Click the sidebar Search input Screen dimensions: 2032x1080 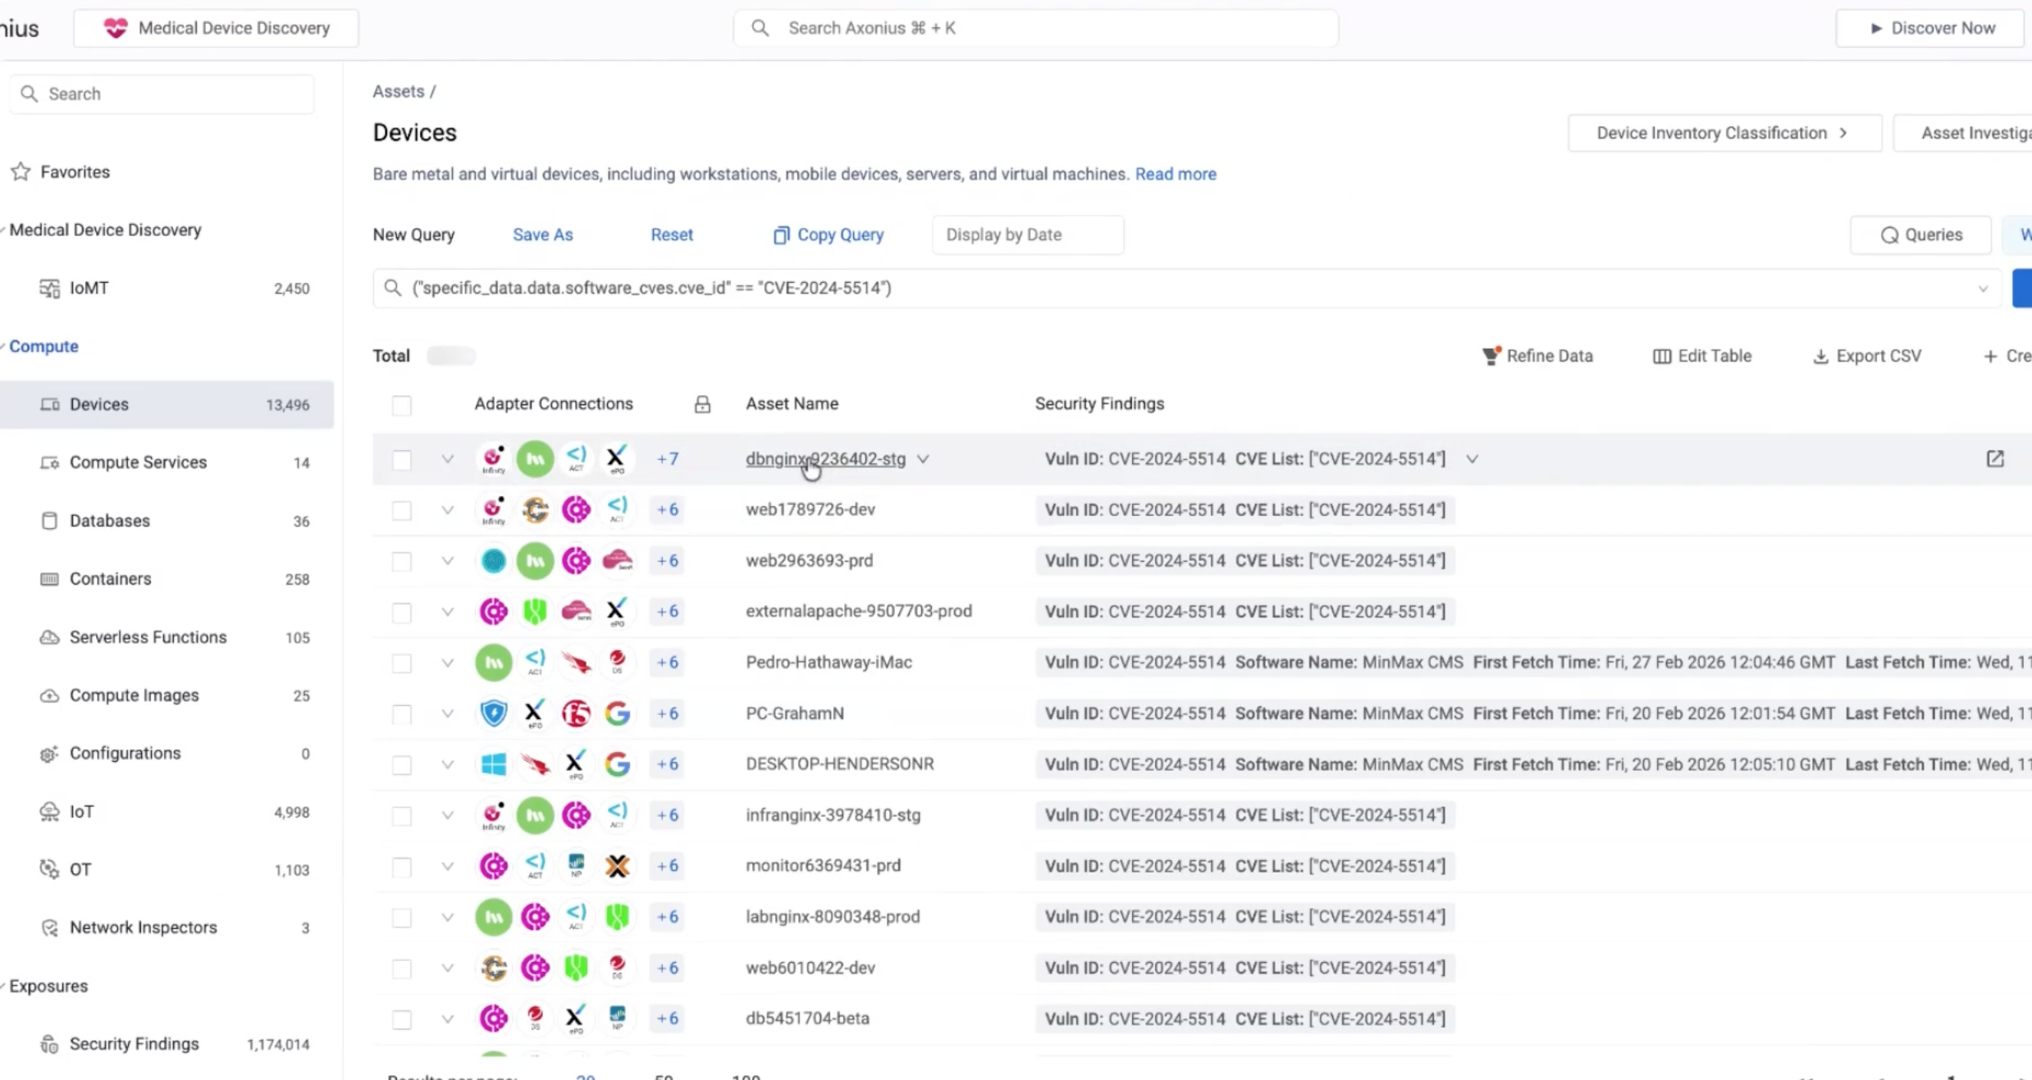(x=162, y=93)
